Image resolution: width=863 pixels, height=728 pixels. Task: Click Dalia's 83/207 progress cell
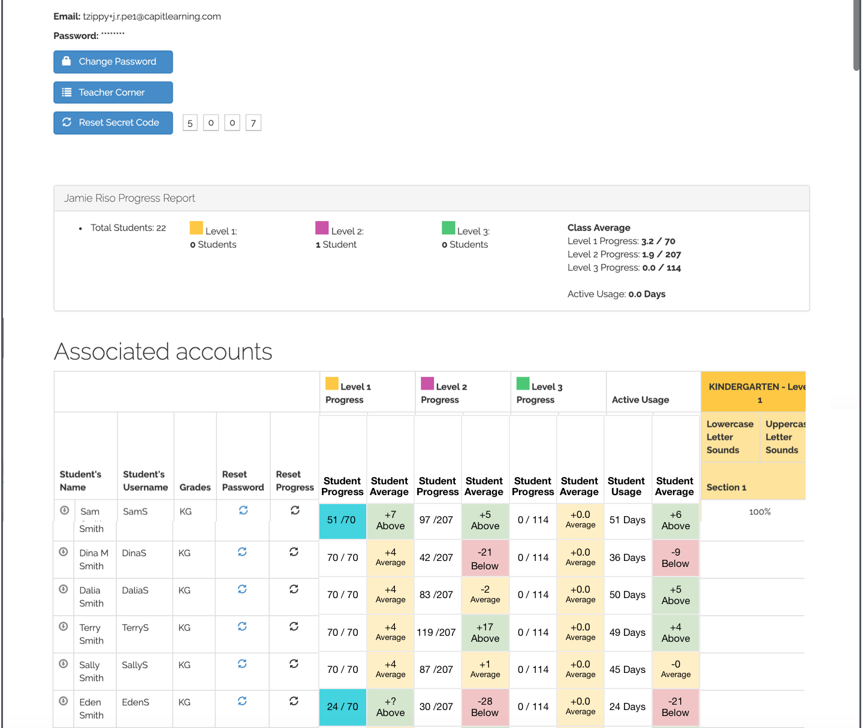(436, 595)
